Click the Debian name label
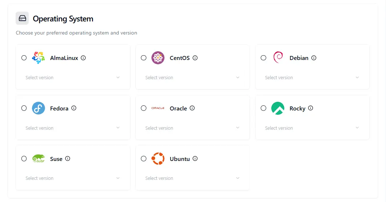The width and height of the screenshot is (386, 202). 299,58
